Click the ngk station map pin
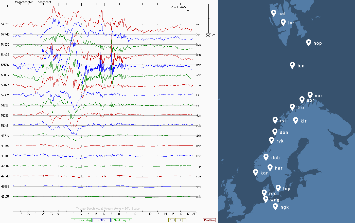 click(x=275, y=207)
